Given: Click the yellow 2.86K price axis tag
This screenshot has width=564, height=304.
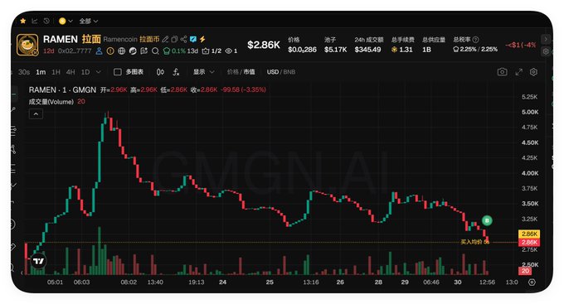Looking at the screenshot, I should 529,234.
